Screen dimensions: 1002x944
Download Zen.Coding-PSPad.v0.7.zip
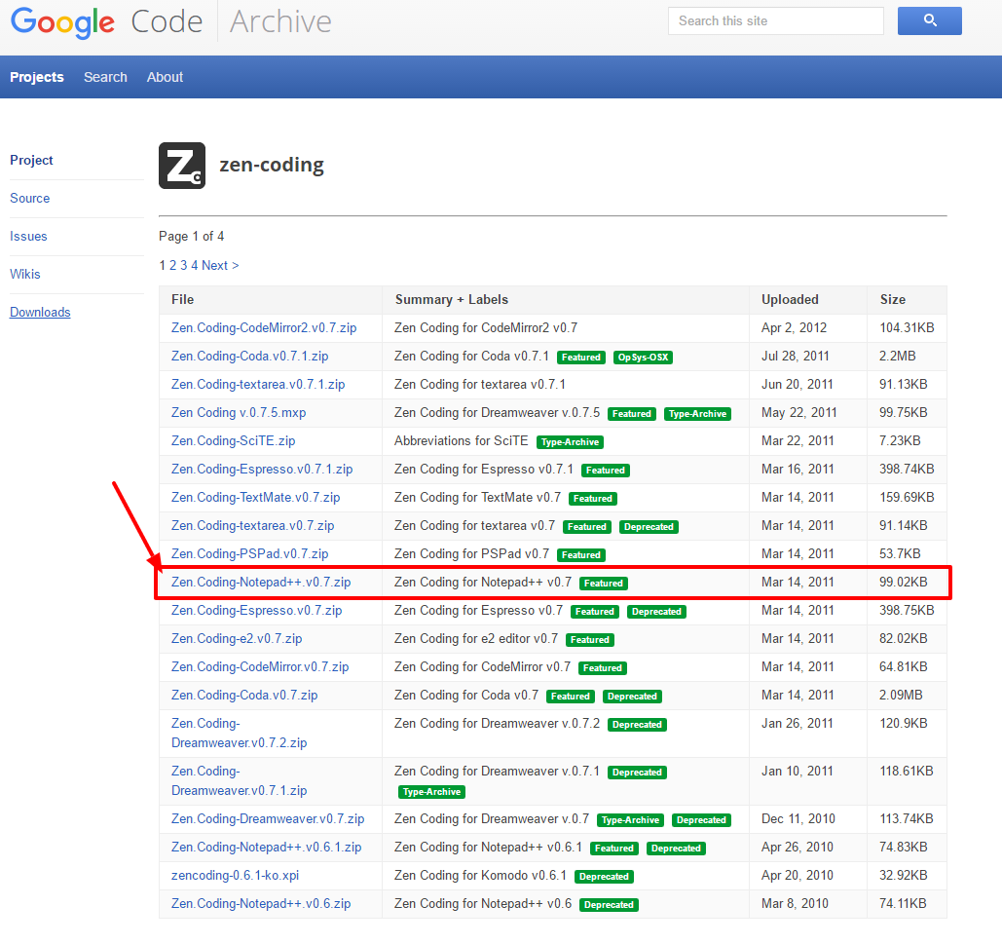click(250, 553)
